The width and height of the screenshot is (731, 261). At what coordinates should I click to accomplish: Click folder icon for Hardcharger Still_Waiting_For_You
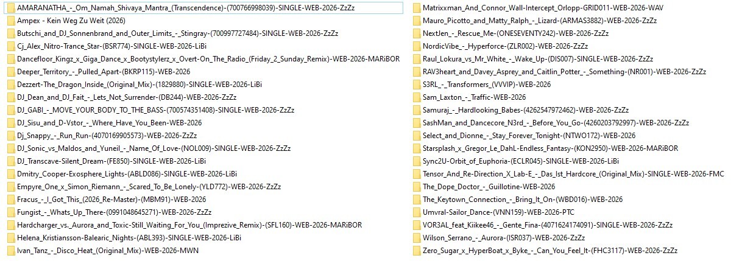point(11,225)
